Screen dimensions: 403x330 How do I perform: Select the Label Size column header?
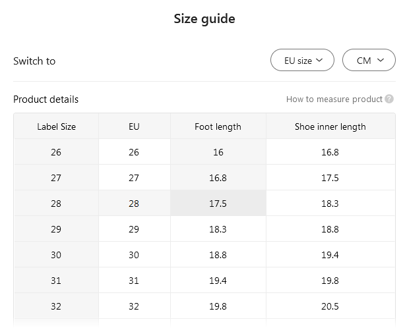56,126
